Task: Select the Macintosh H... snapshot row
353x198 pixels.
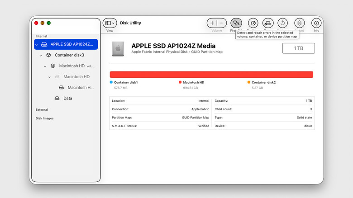Action: tap(66, 88)
